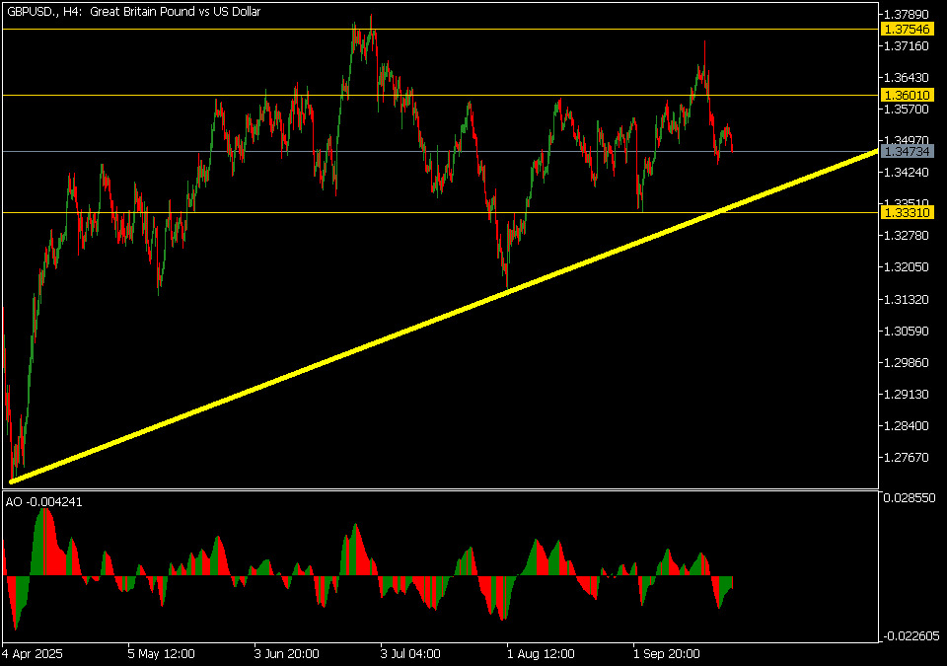The width and height of the screenshot is (947, 666).
Task: Click the trendline anchor point at its lower start
Action: point(12,481)
